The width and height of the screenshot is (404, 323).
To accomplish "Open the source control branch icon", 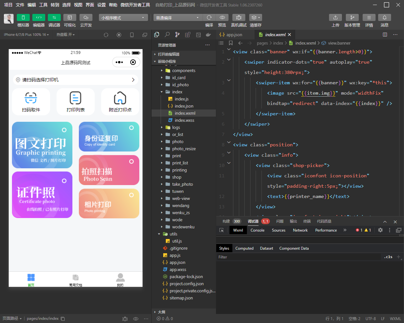I will tap(177, 35).
